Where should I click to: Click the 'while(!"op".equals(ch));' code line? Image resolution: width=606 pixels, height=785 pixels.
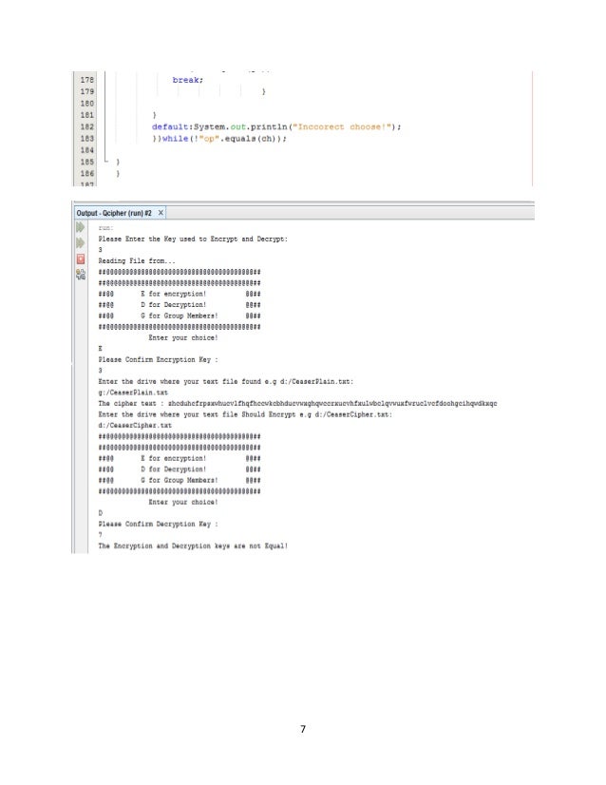click(x=224, y=139)
